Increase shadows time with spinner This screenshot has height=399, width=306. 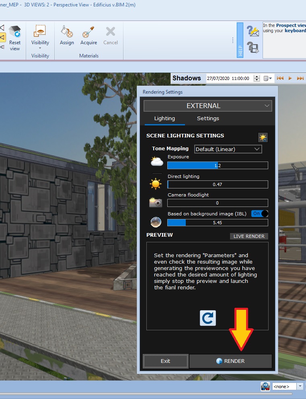[x=257, y=77]
